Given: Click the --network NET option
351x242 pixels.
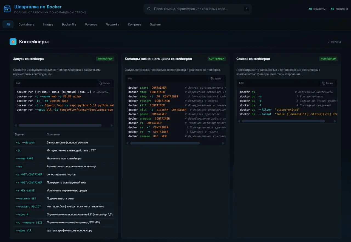Looking at the screenshot, I should coord(26,198).
